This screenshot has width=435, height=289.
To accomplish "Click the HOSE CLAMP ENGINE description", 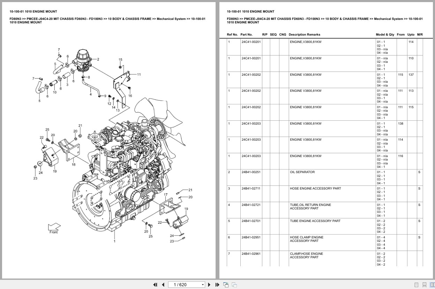I will click(x=307, y=237).
